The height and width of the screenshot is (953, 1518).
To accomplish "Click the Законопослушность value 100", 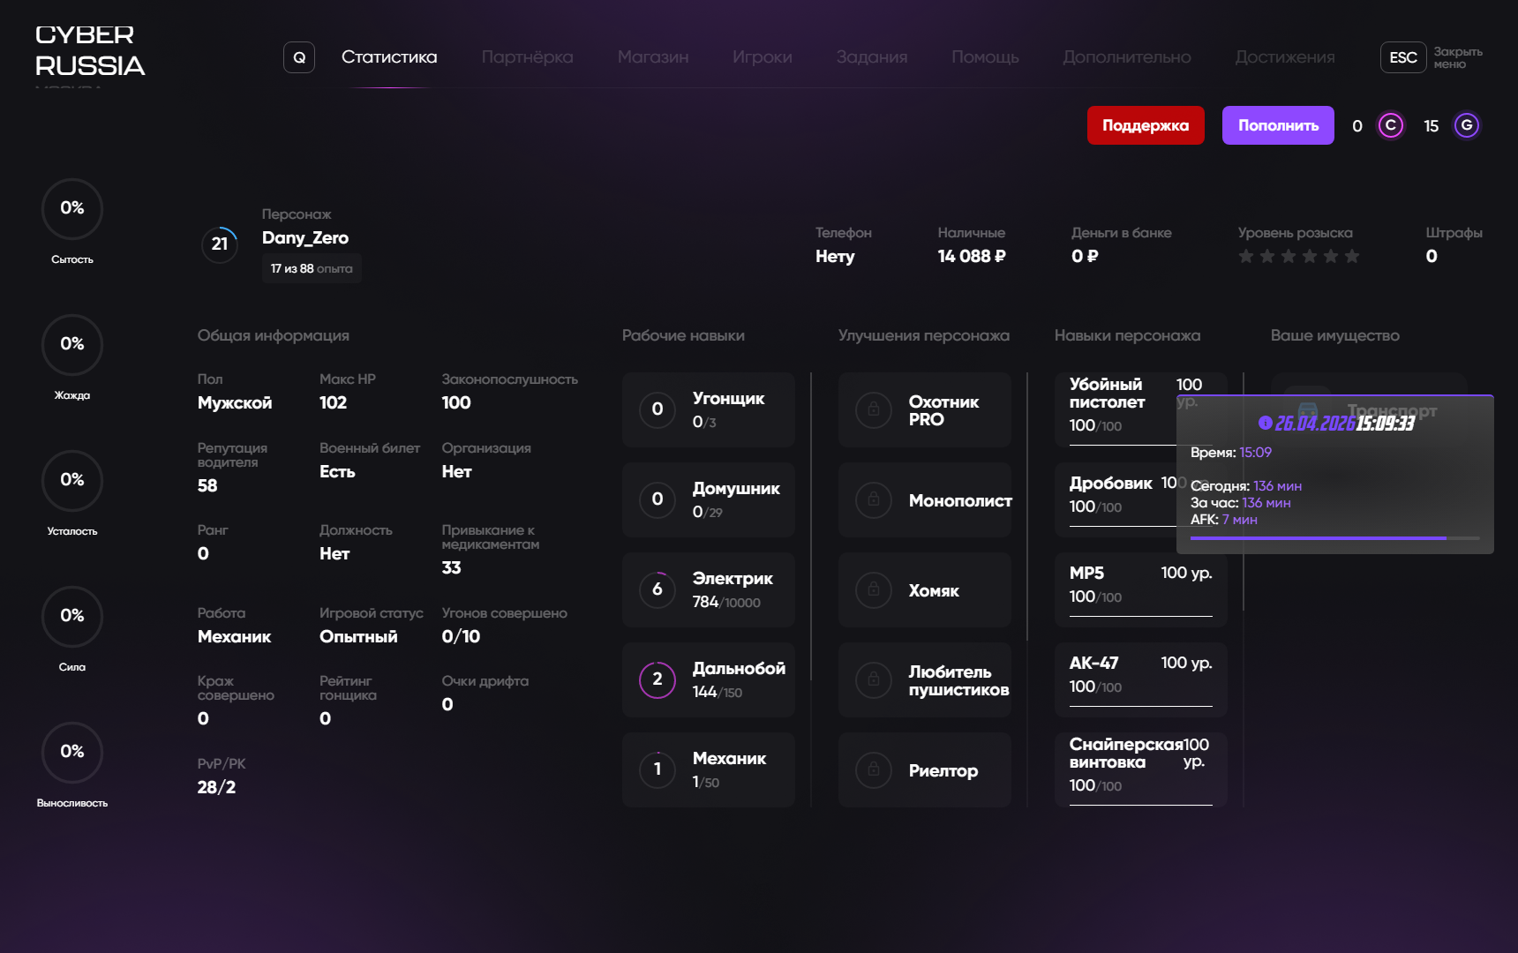I will [456, 403].
